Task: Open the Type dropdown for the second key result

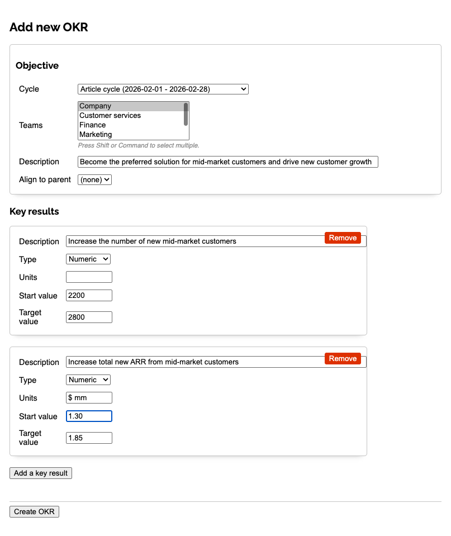Action: pyautogui.click(x=88, y=380)
